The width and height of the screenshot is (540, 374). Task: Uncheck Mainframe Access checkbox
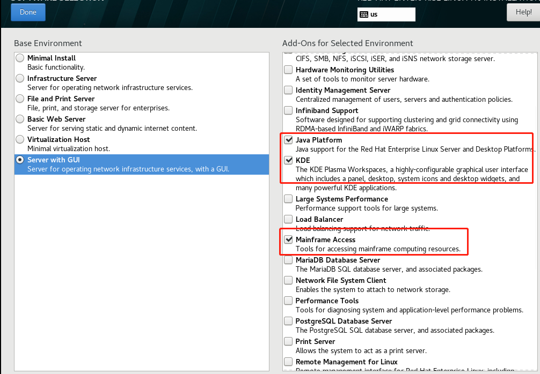click(x=288, y=240)
